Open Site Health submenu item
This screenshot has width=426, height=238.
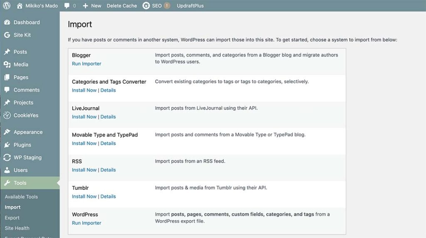(x=17, y=228)
